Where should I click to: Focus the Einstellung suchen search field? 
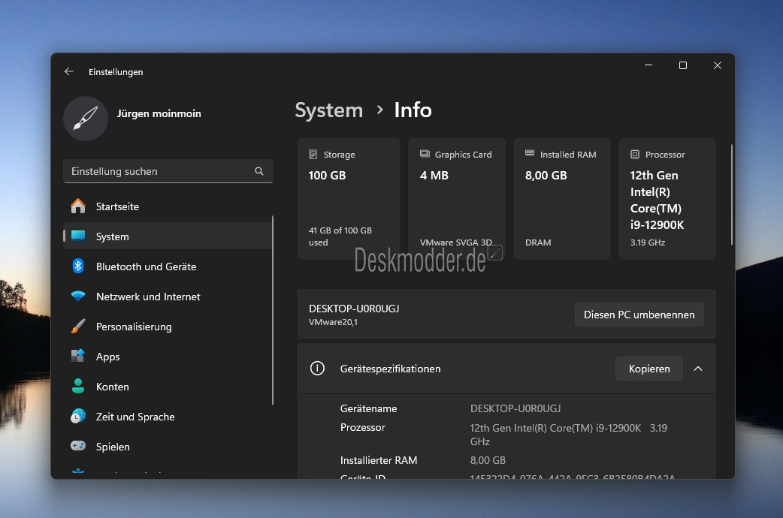click(x=168, y=171)
